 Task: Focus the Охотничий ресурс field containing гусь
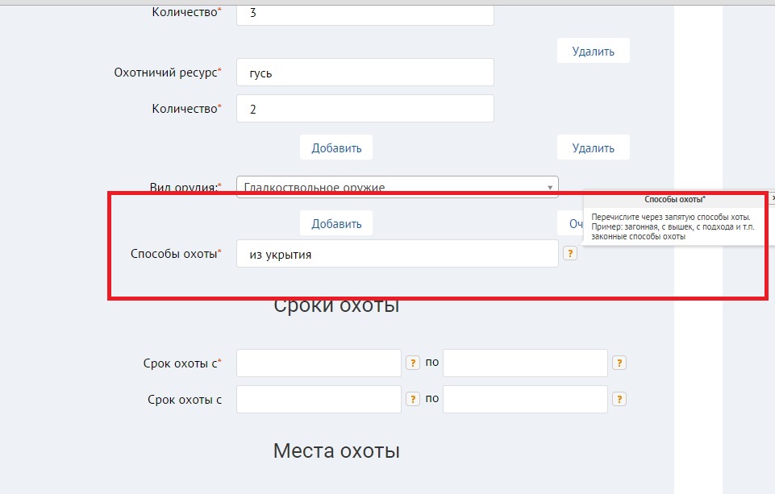coord(365,73)
